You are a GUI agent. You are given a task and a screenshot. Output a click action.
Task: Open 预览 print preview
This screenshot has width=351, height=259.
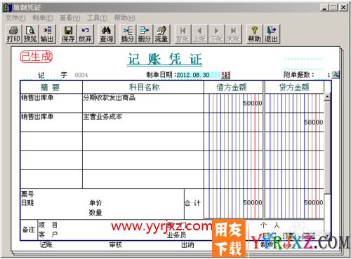click(x=30, y=34)
